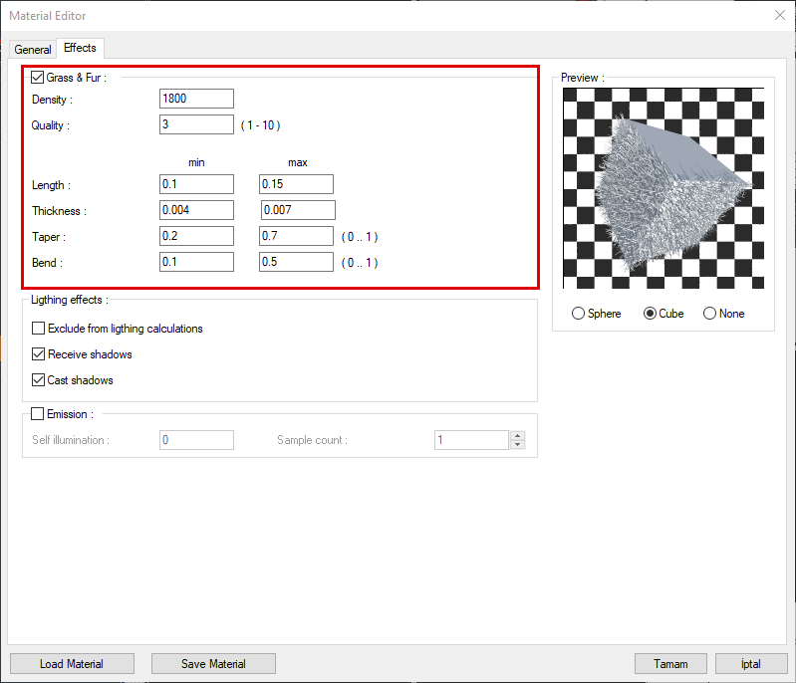Switch to the General tab

coord(32,50)
